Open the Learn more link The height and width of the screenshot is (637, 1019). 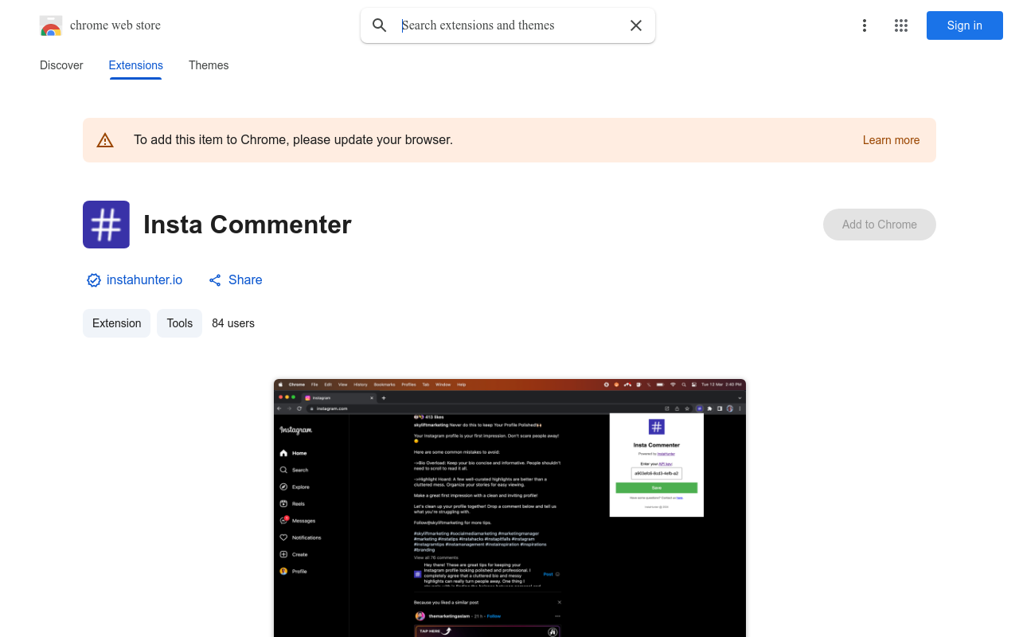[891, 140]
